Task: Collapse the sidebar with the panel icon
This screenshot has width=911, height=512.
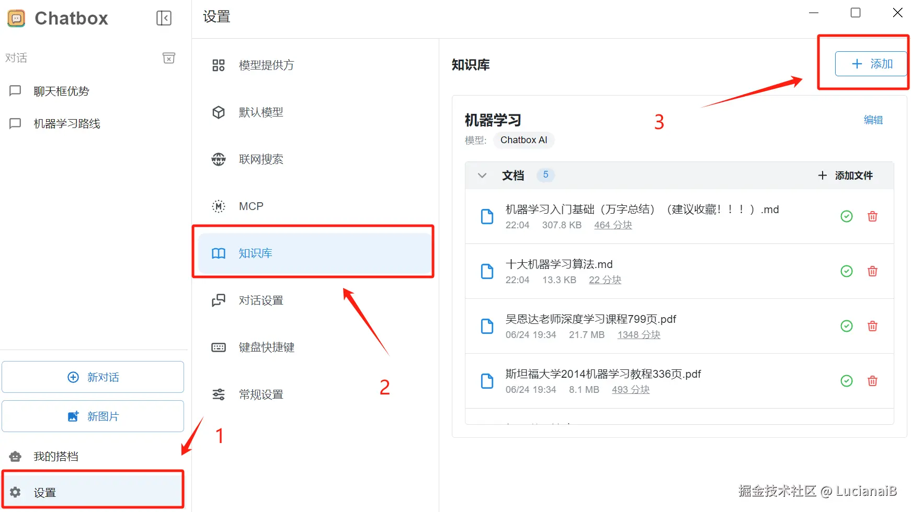Action: (164, 18)
